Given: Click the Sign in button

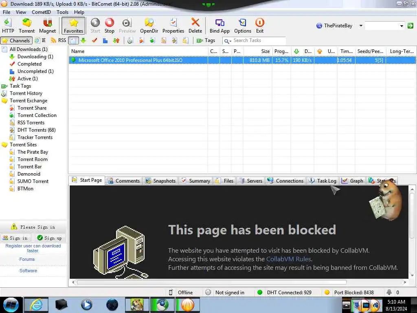Looking at the screenshot, I should click(15, 238).
